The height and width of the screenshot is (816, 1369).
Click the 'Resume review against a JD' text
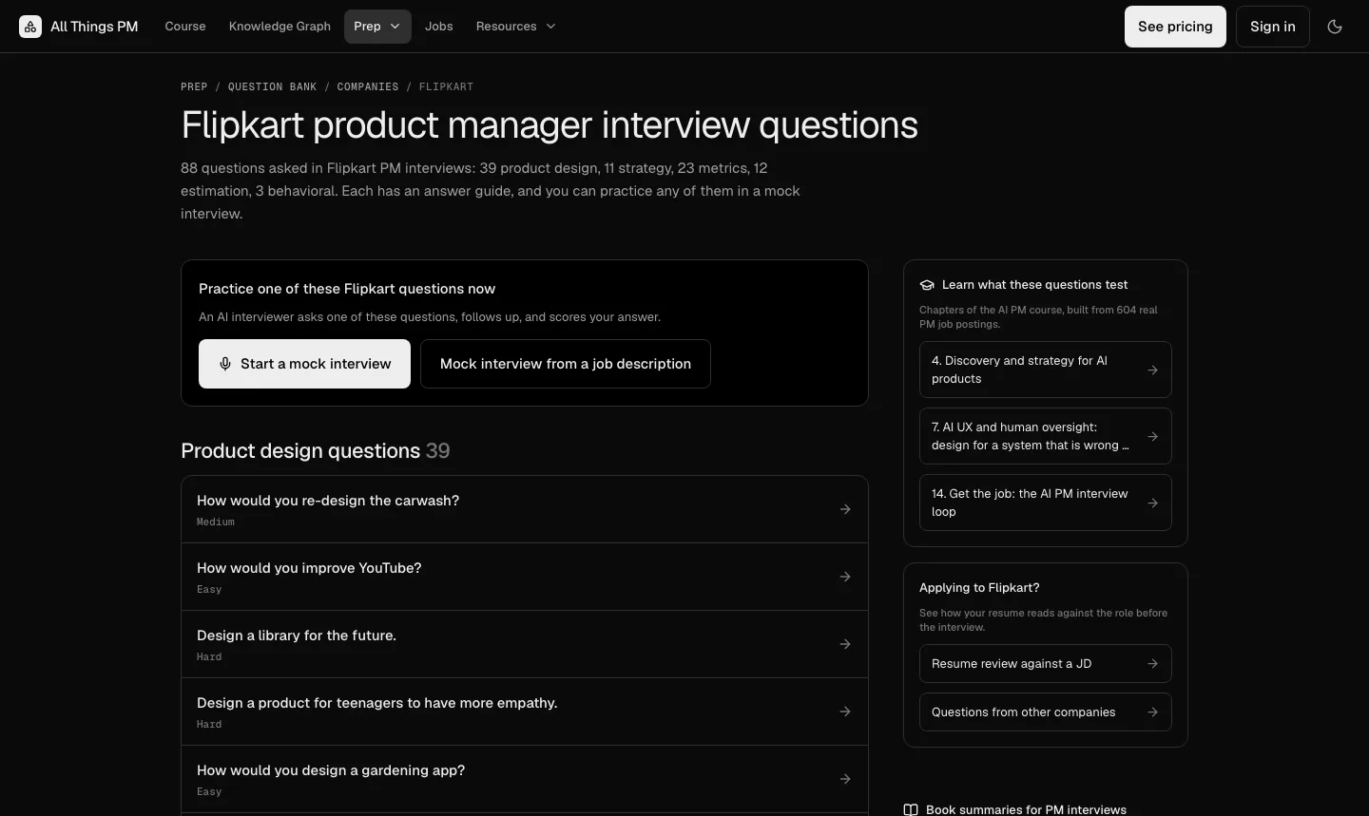click(1012, 664)
